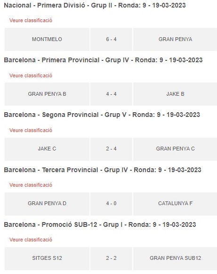
Task: Select the GRAN PENYA team cell
Action: [175, 39]
